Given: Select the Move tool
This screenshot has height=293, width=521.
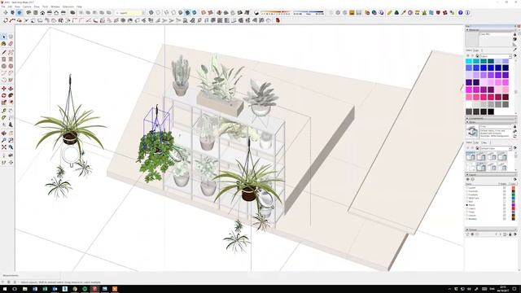Looking at the screenshot, I should click(3, 89).
